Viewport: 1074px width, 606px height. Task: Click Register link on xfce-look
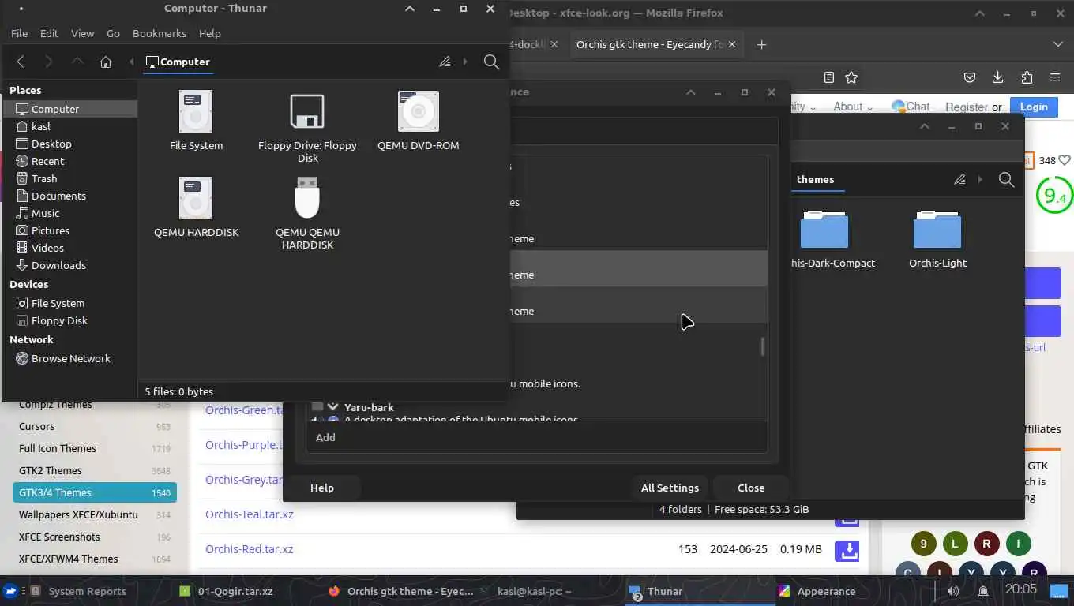(967, 107)
